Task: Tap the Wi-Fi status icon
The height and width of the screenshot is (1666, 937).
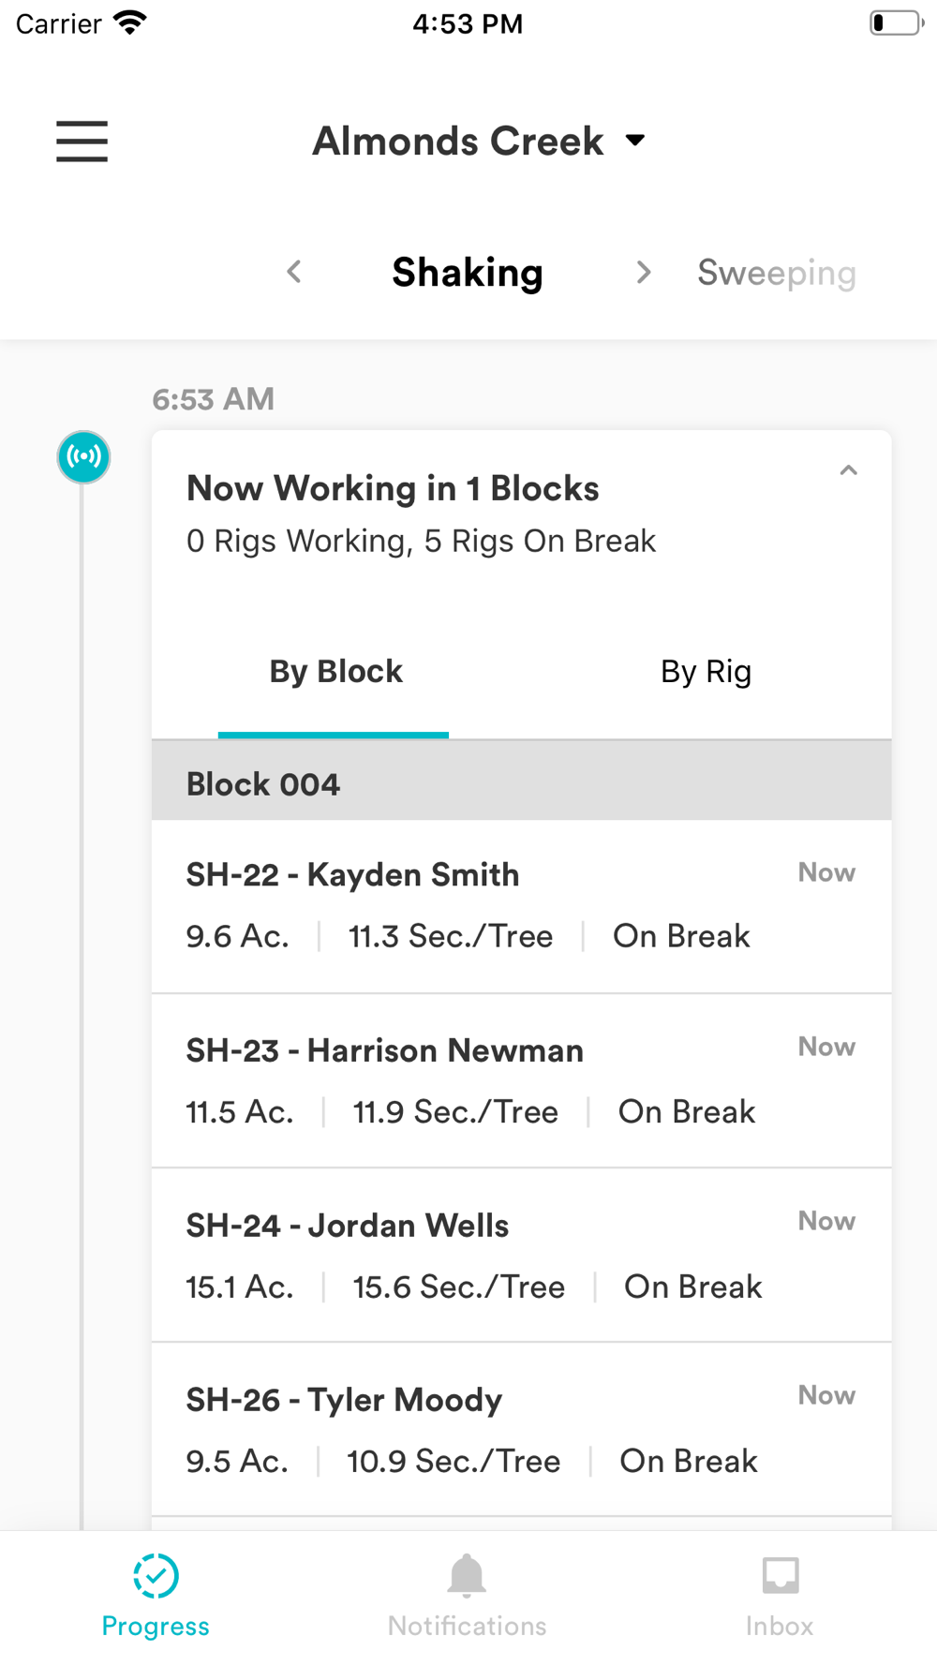Action: pyautogui.click(x=129, y=22)
